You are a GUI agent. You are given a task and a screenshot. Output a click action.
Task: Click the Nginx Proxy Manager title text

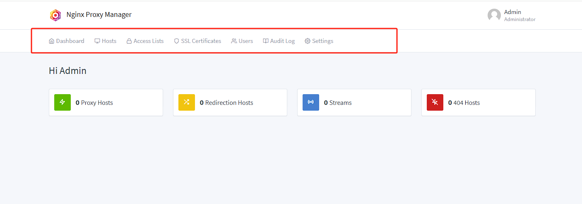pos(99,15)
